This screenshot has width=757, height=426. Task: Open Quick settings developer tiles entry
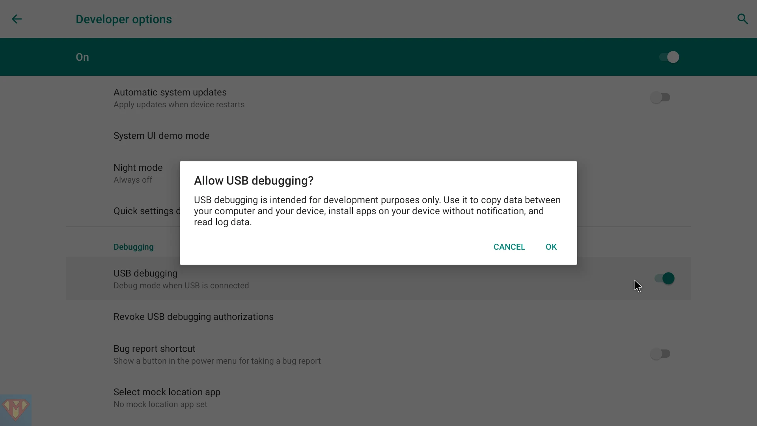[x=147, y=211]
